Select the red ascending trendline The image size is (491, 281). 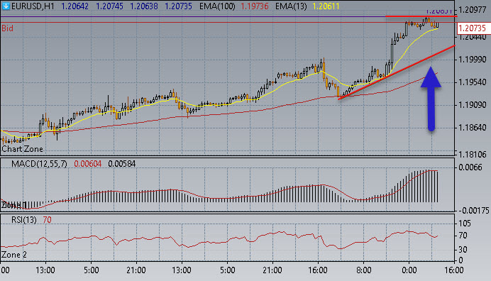(x=397, y=72)
